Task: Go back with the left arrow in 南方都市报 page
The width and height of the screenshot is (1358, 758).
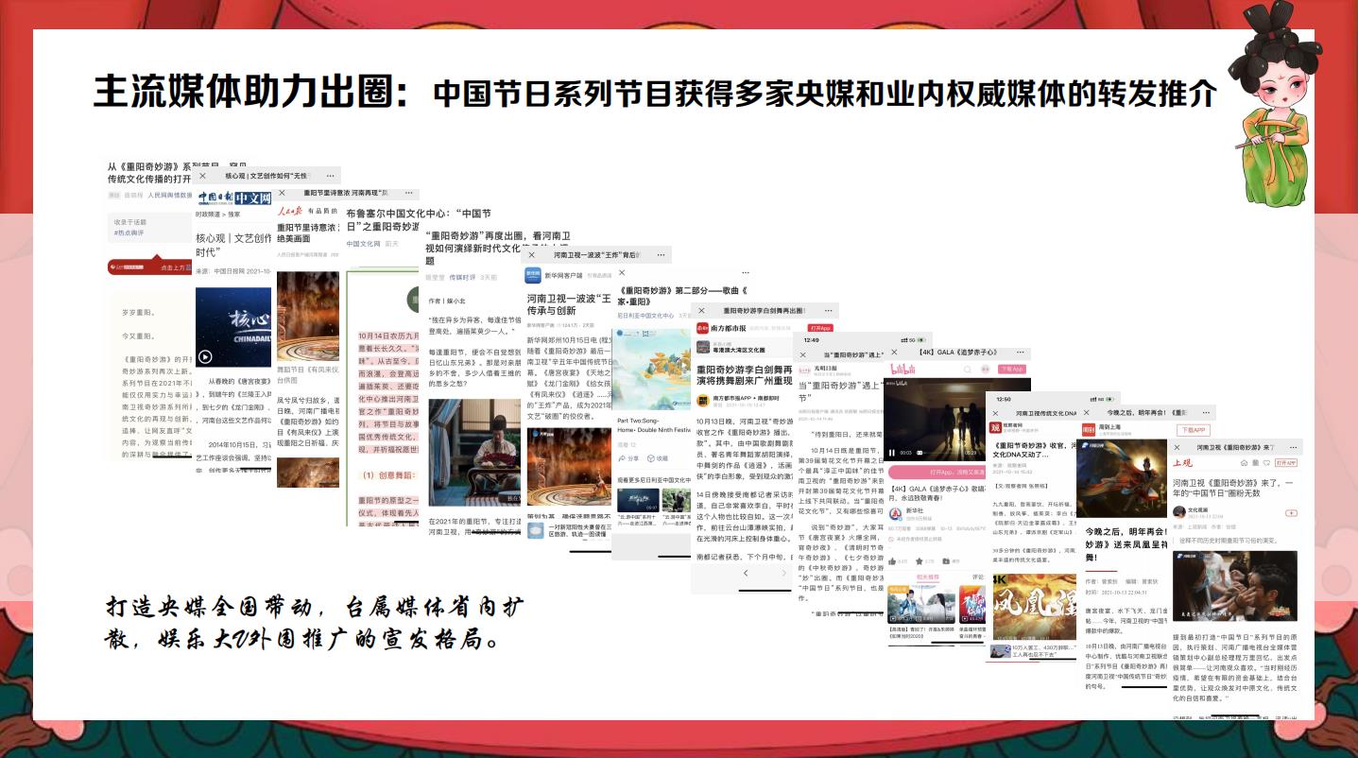Action: [745, 573]
